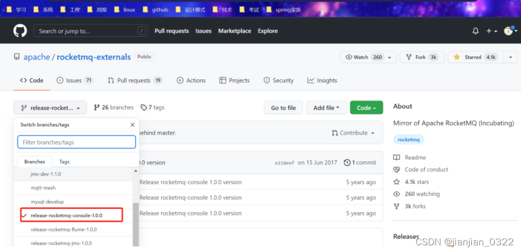Open the 3k forks link
Screen dimensions: 521x252
[x=410, y=206]
